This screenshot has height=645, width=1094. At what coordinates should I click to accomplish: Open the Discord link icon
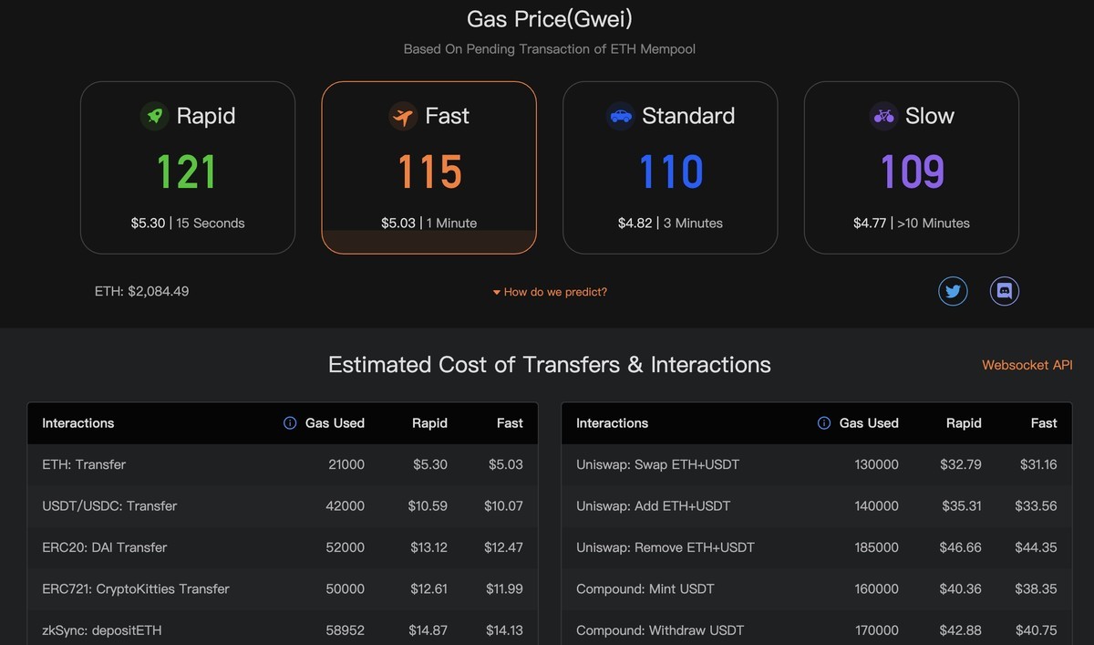(1005, 292)
